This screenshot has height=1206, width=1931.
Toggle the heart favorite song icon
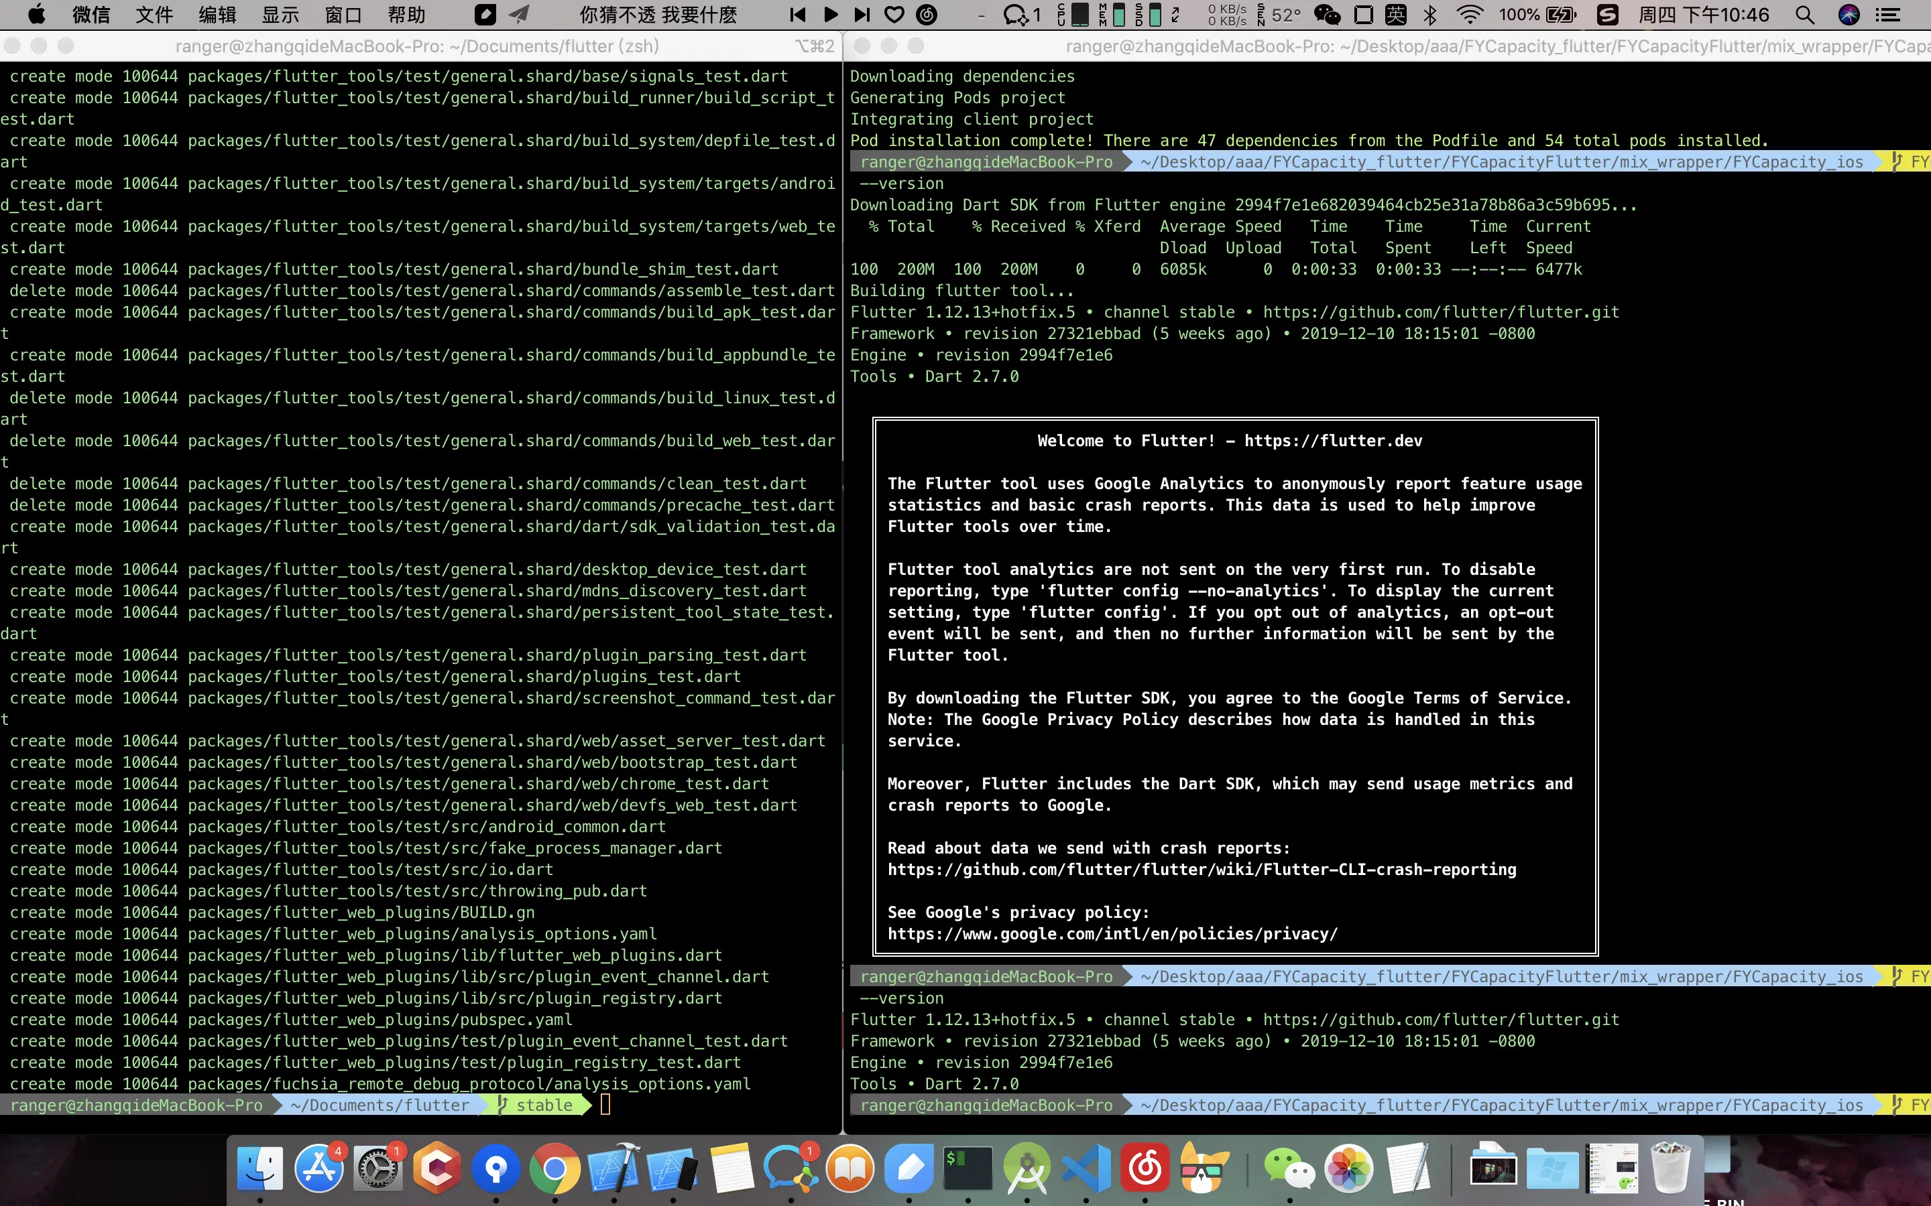point(894,14)
